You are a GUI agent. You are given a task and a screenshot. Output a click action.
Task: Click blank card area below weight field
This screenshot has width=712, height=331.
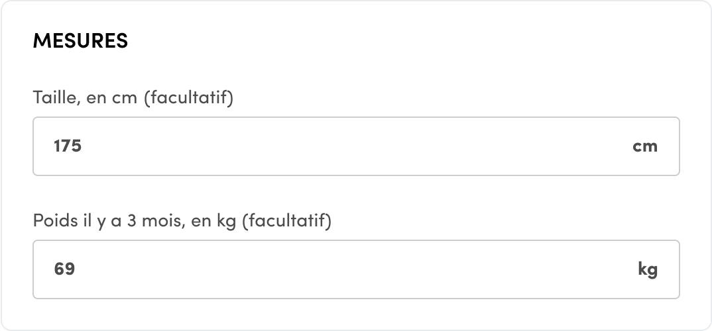356,313
